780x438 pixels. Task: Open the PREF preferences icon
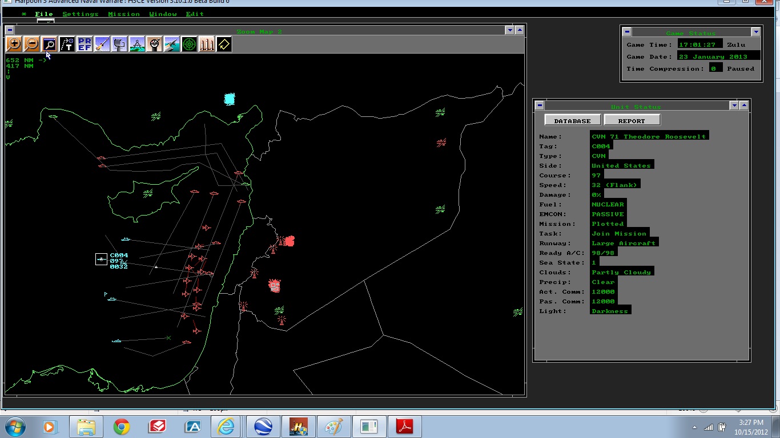coord(85,44)
